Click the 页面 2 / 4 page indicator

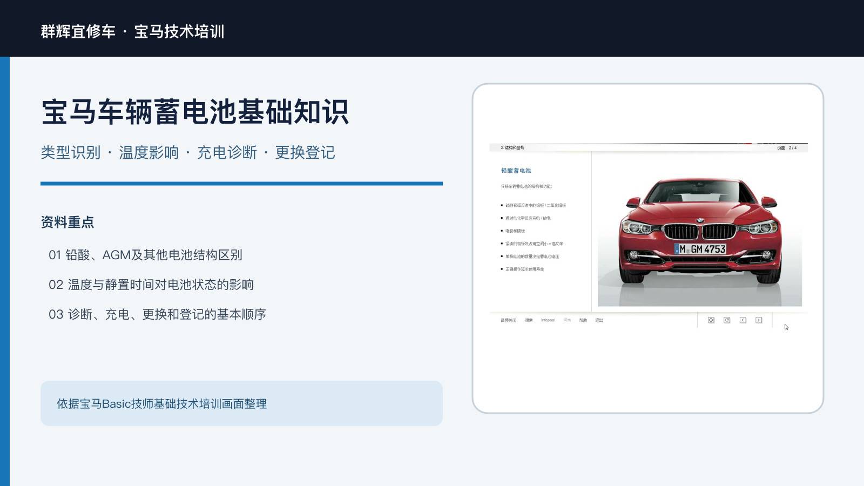coord(787,148)
